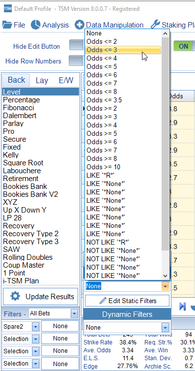Click the pencil icon on Edit Static Filters

click(103, 301)
